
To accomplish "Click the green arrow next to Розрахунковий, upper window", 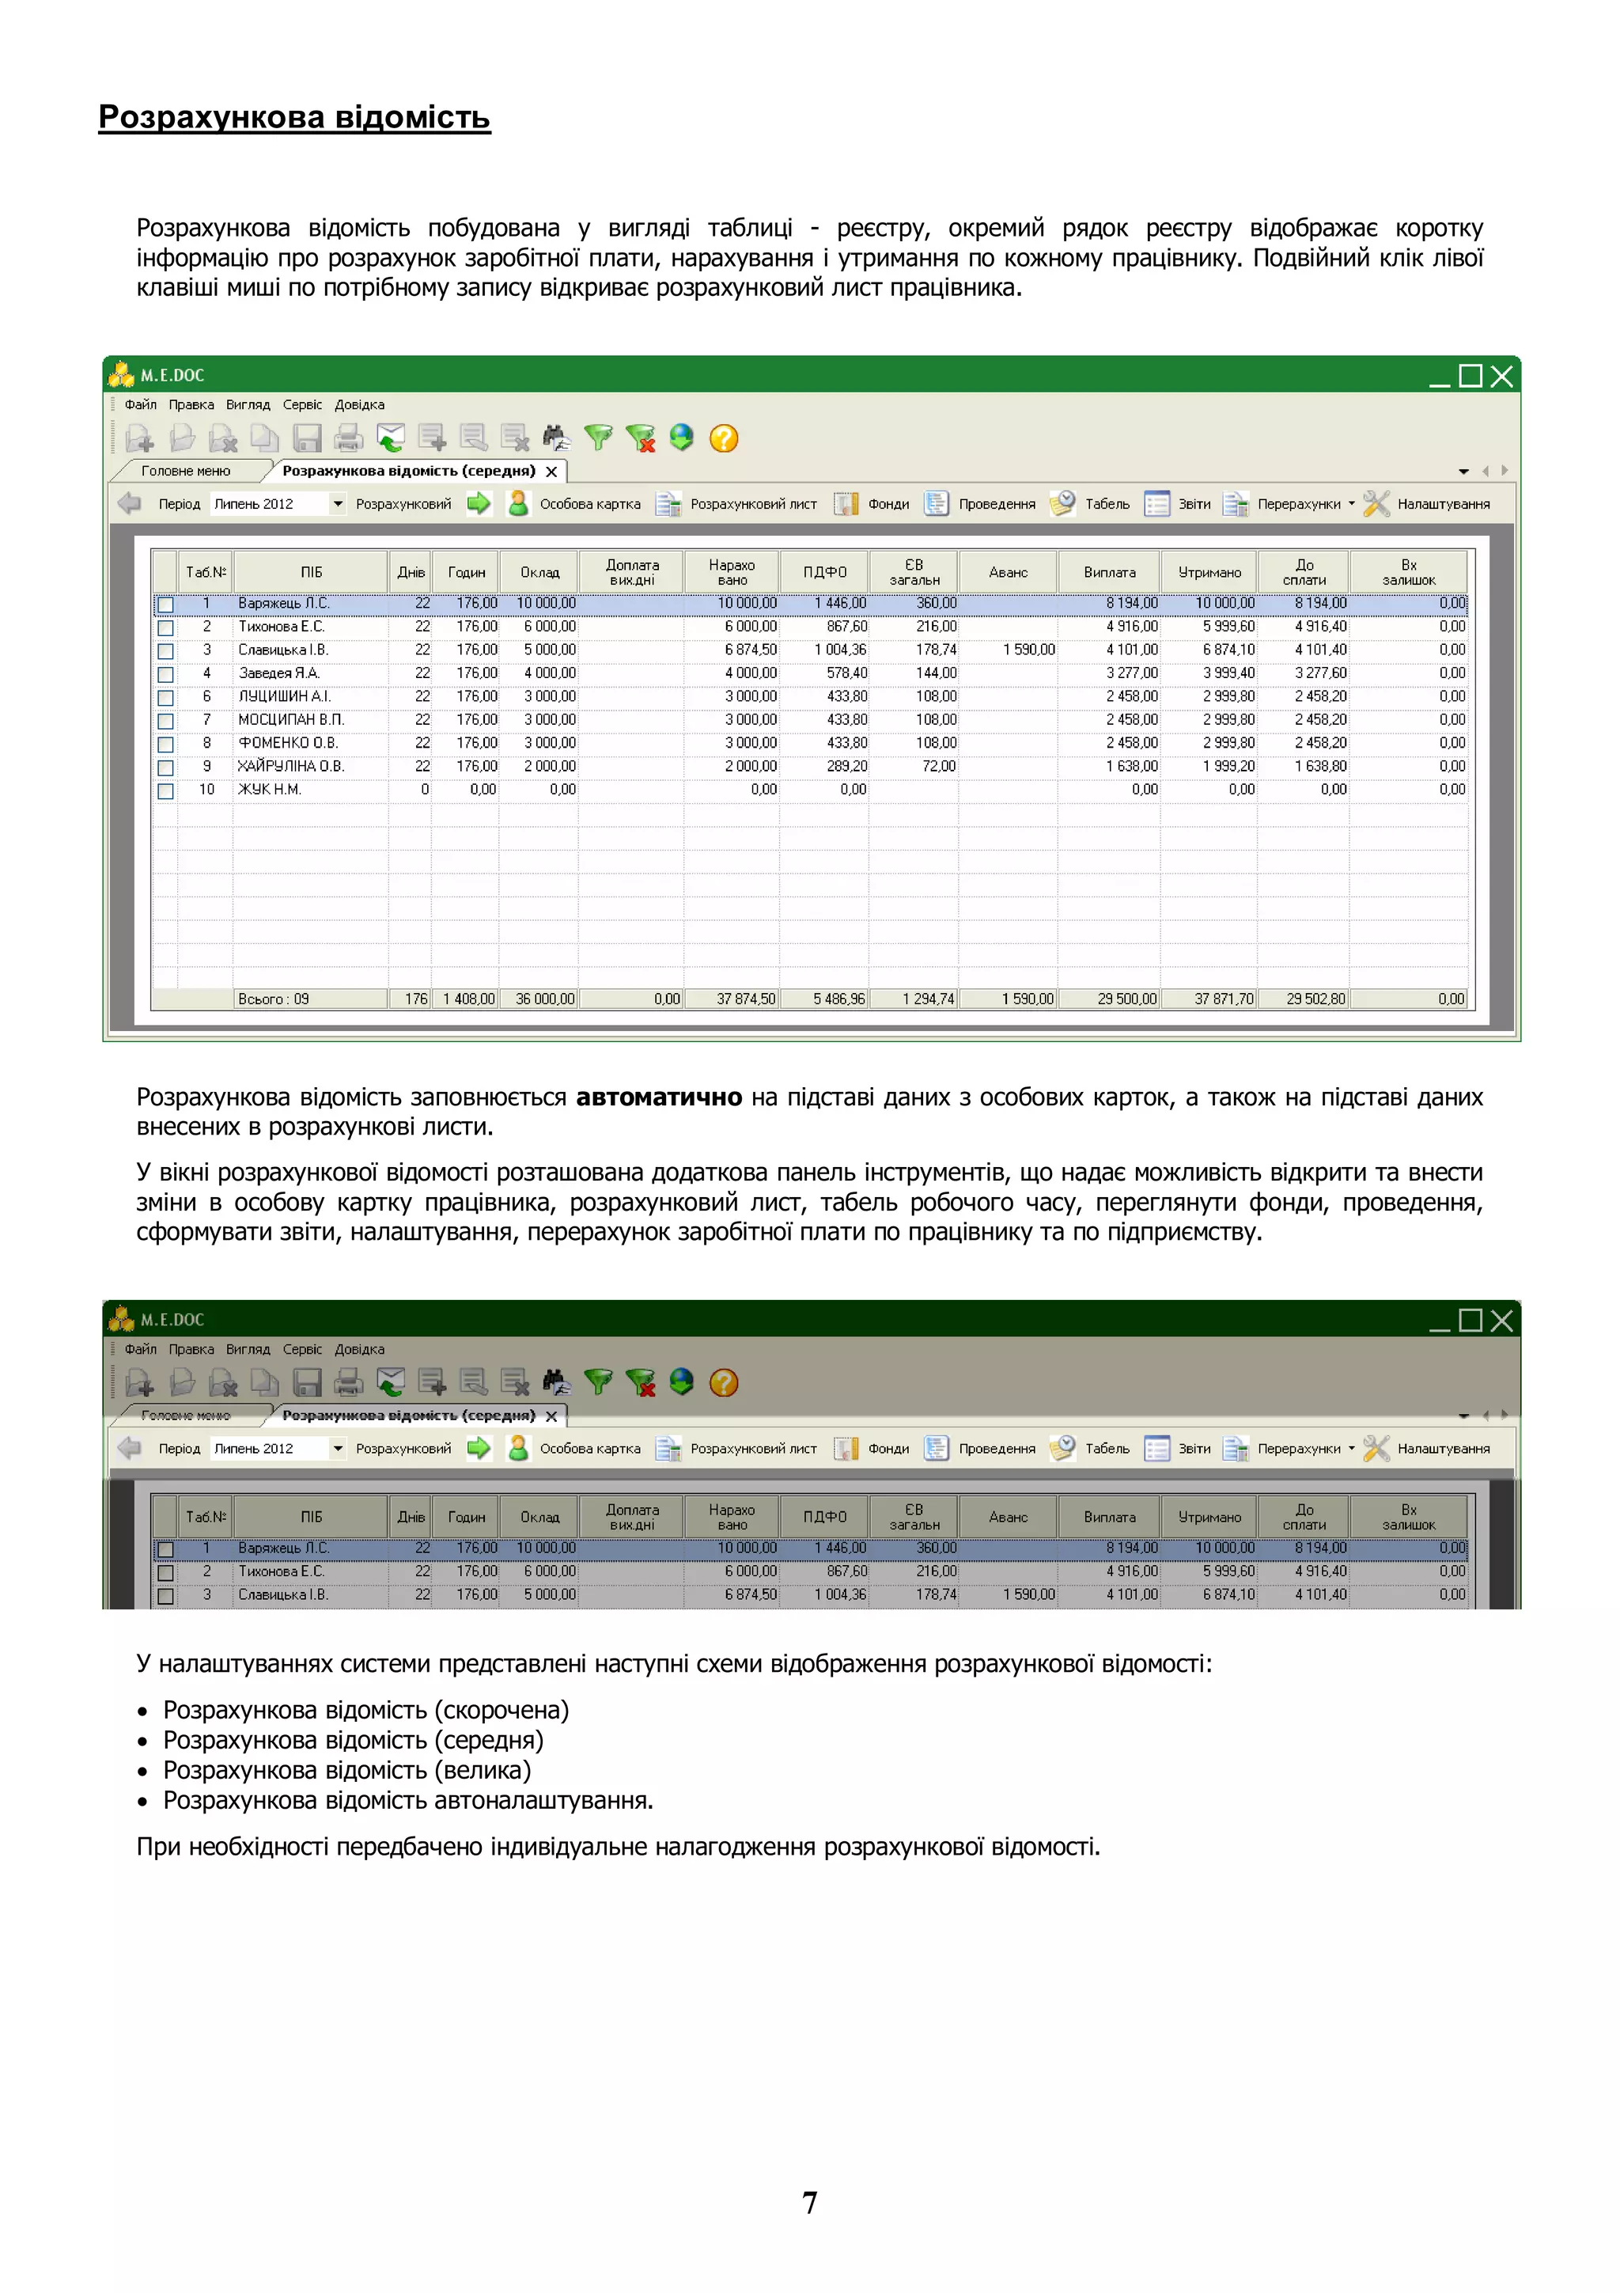I will coord(479,503).
